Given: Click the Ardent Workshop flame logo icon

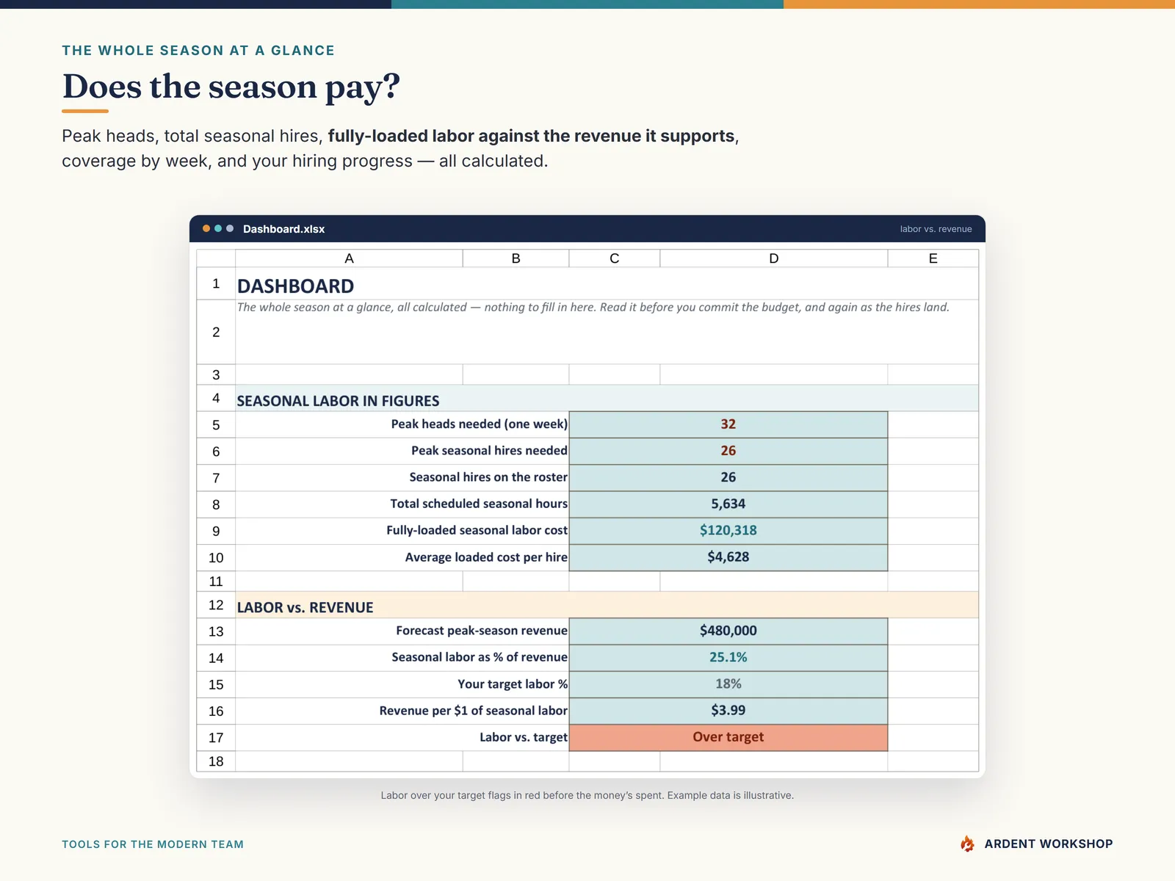Looking at the screenshot, I should click(967, 844).
